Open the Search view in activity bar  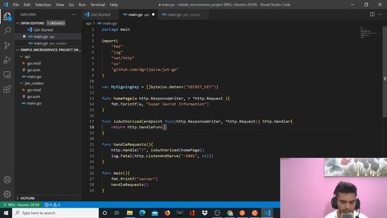click(x=7, y=31)
